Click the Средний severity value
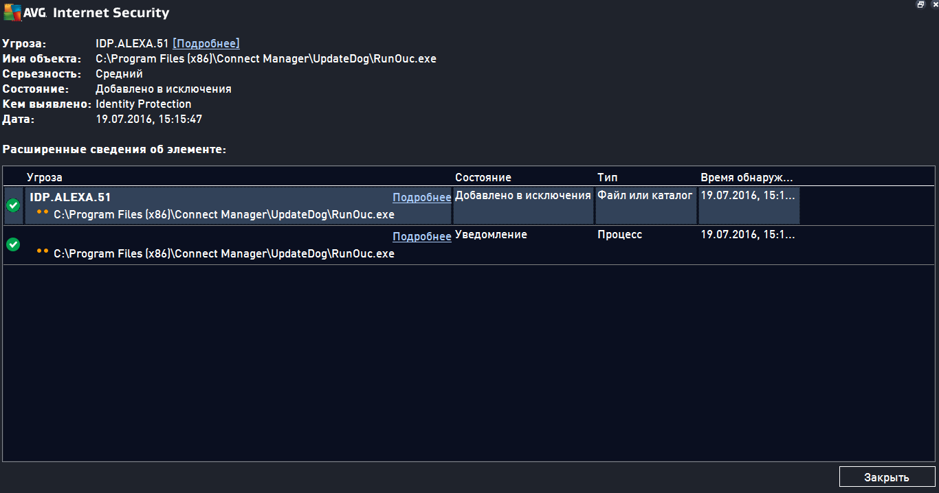The image size is (939, 493). [x=119, y=74]
